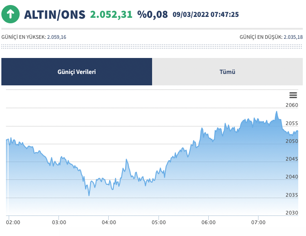This screenshot has height=236, width=306.
Task: Click the ALTIN/ONS heading
Action: pyautogui.click(x=54, y=15)
